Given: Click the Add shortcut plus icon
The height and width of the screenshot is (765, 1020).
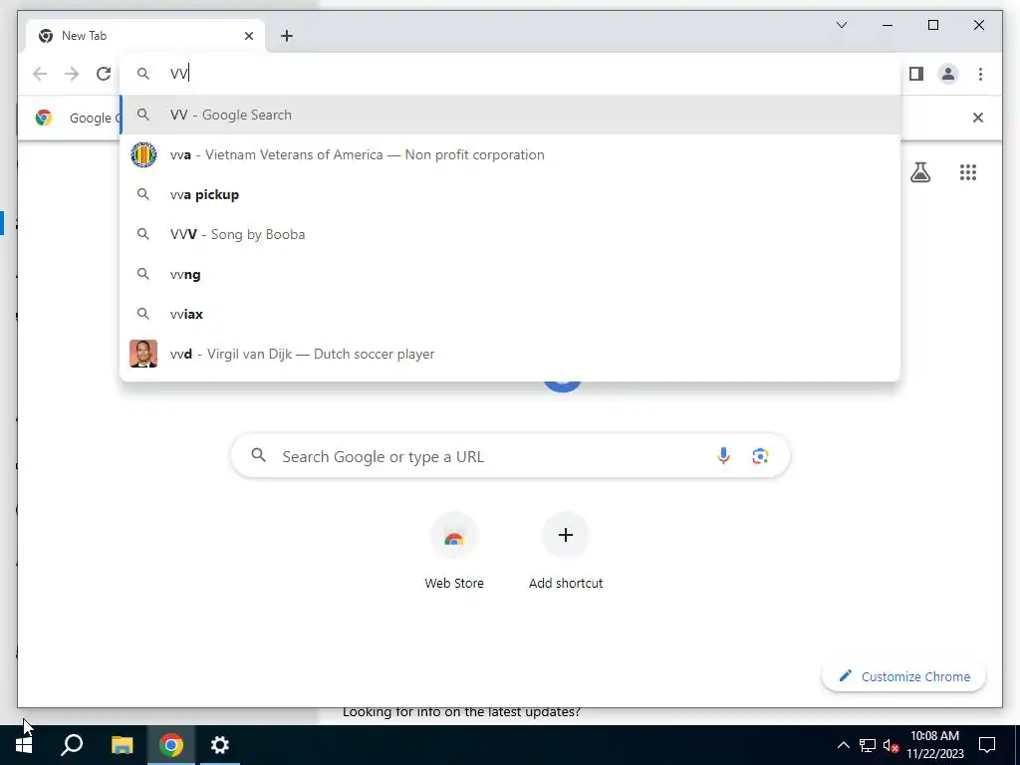Looking at the screenshot, I should click(566, 535).
